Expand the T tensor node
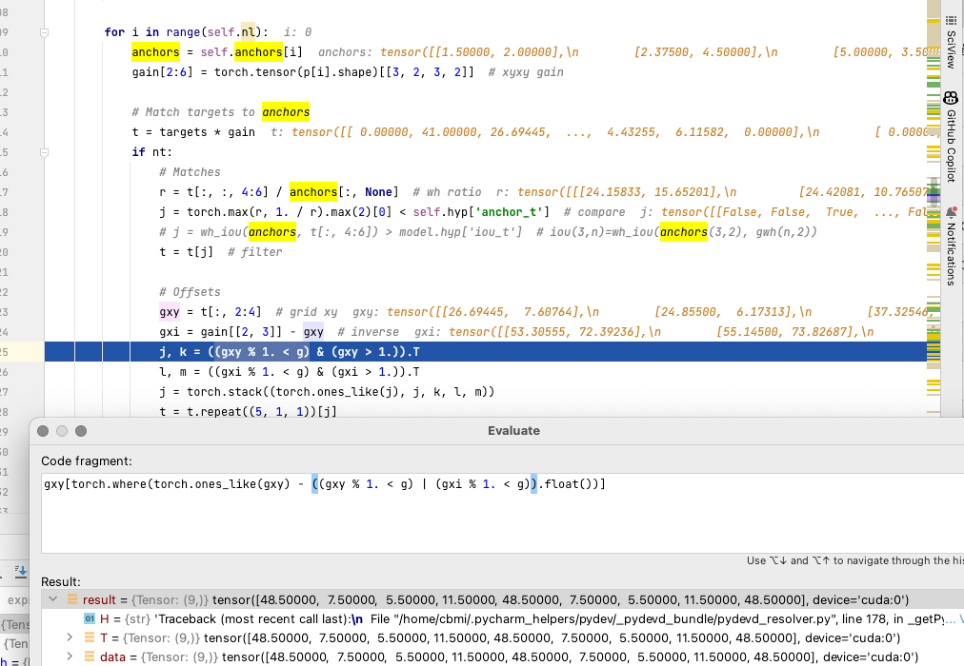This screenshot has height=666, width=964. coord(70,637)
